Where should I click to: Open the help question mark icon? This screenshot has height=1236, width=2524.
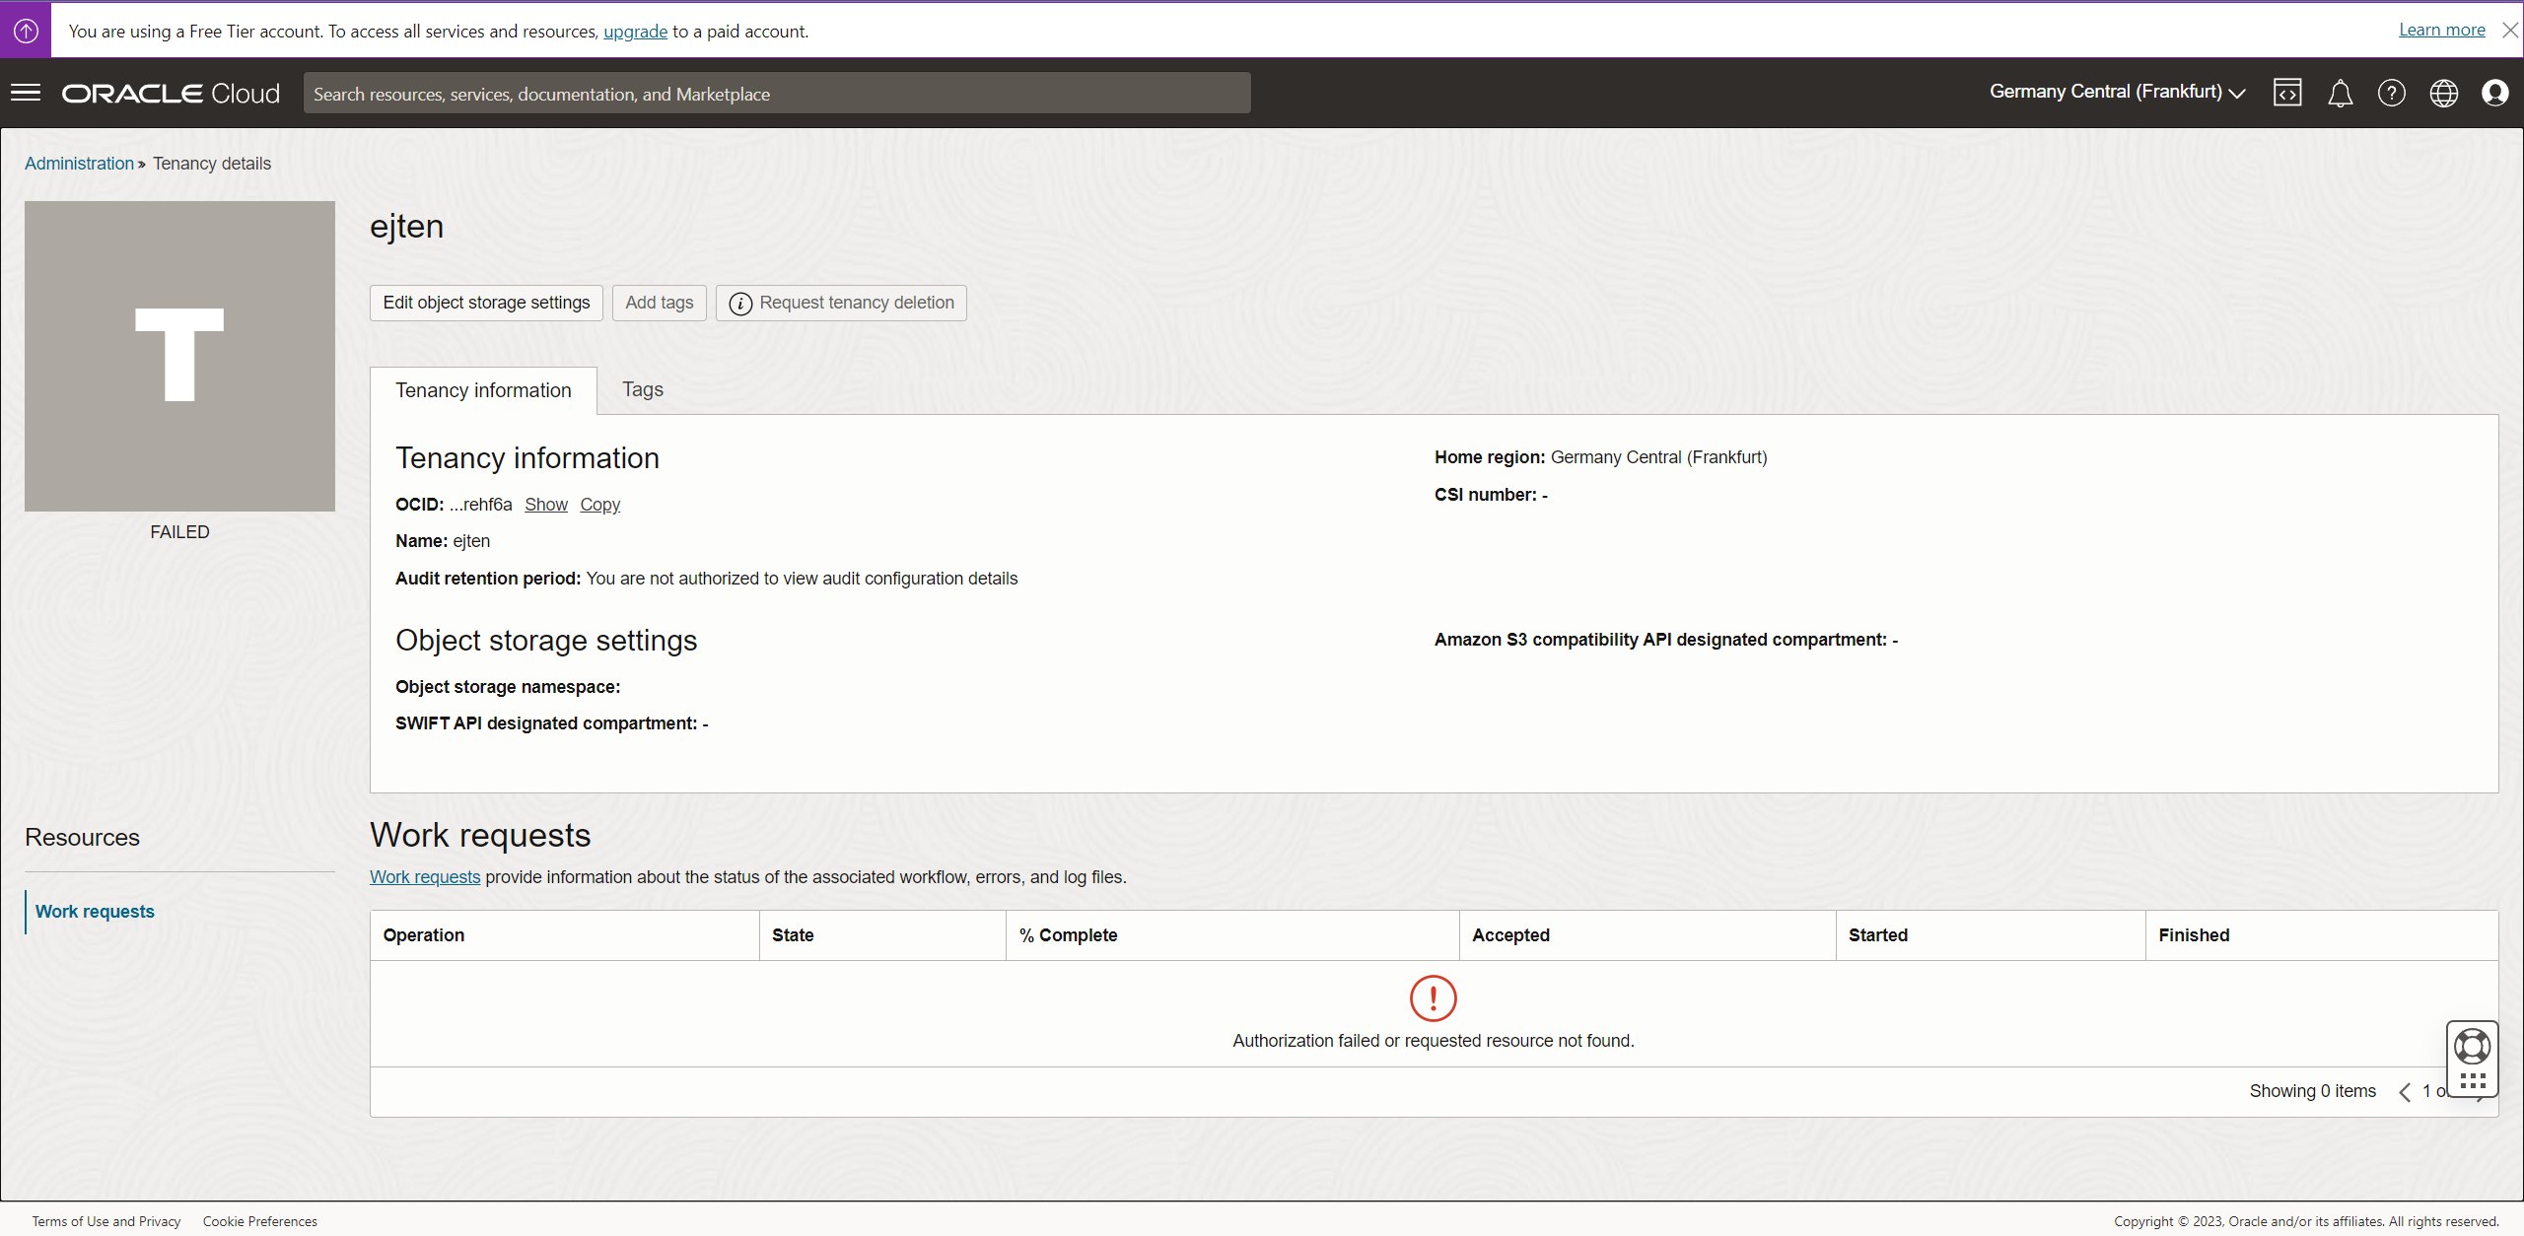[x=2391, y=94]
